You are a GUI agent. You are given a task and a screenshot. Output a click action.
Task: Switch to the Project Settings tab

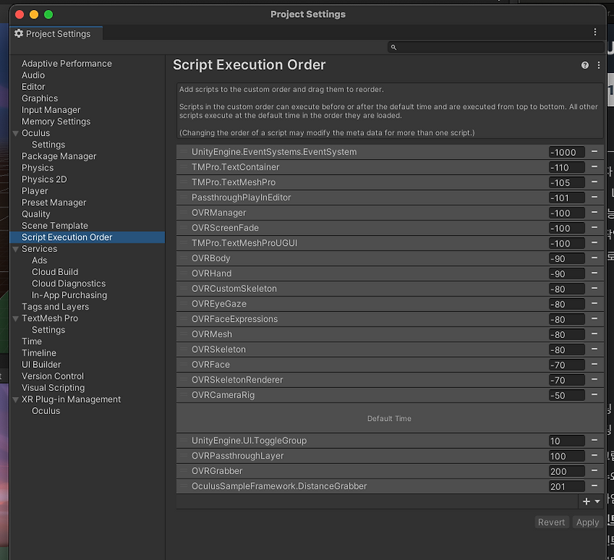click(x=55, y=33)
